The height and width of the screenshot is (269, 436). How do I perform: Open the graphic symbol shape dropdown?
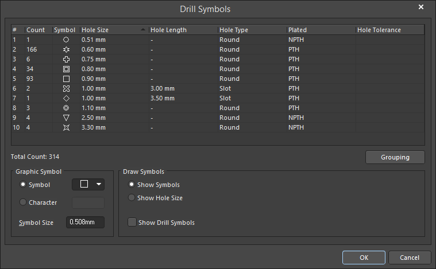(88, 184)
